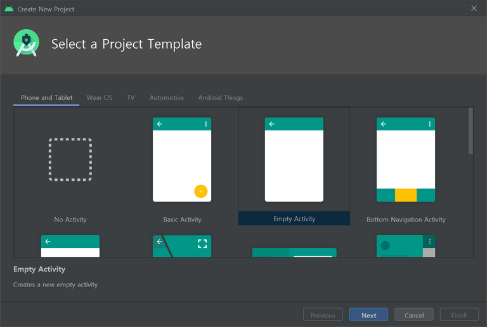Viewport: 487px width, 327px height.
Task: Click the highlighted "Empty Activity" label
Action: pos(294,219)
